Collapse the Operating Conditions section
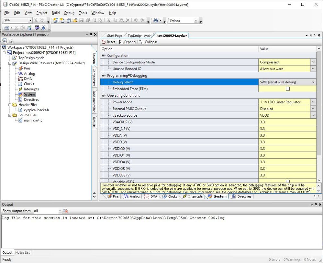Image resolution: width=323 pixels, height=263 pixels. pos(104,96)
